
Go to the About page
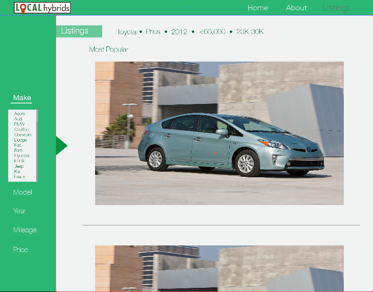tap(296, 8)
